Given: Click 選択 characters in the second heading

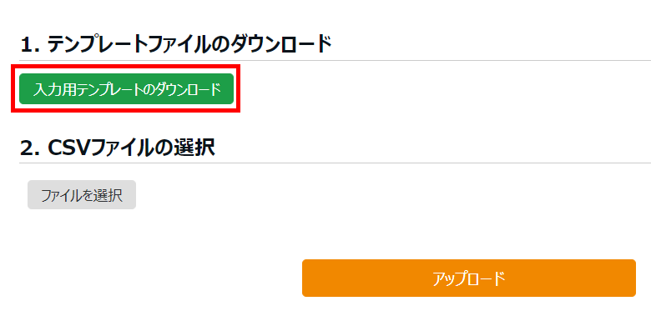Looking at the screenshot, I should 194,148.
